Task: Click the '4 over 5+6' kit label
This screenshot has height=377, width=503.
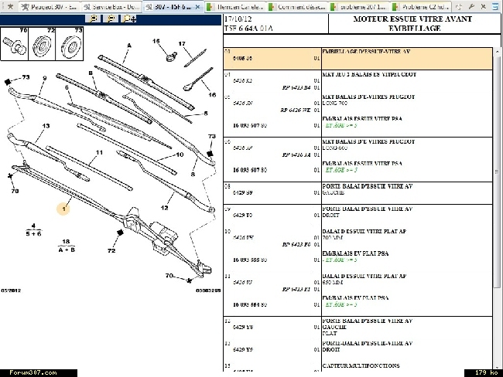Action: (34, 230)
